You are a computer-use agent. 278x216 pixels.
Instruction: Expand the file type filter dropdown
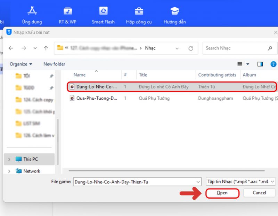click(241, 182)
